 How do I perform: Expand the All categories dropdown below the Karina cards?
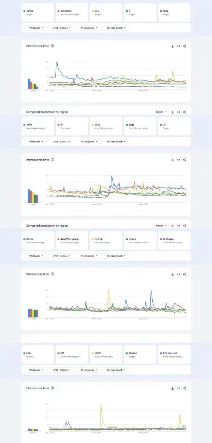point(88,256)
